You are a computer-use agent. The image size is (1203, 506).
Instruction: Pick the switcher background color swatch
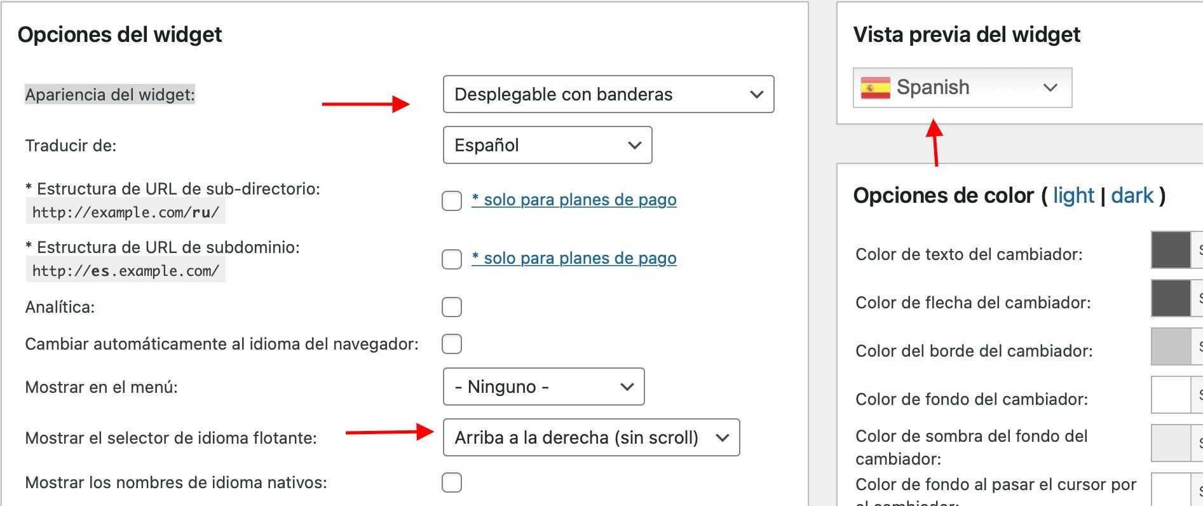(x=1171, y=395)
